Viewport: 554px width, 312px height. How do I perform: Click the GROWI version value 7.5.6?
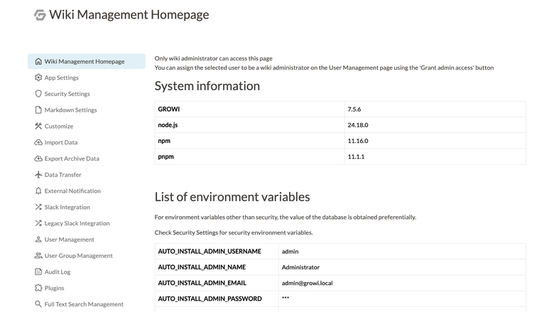(354, 109)
